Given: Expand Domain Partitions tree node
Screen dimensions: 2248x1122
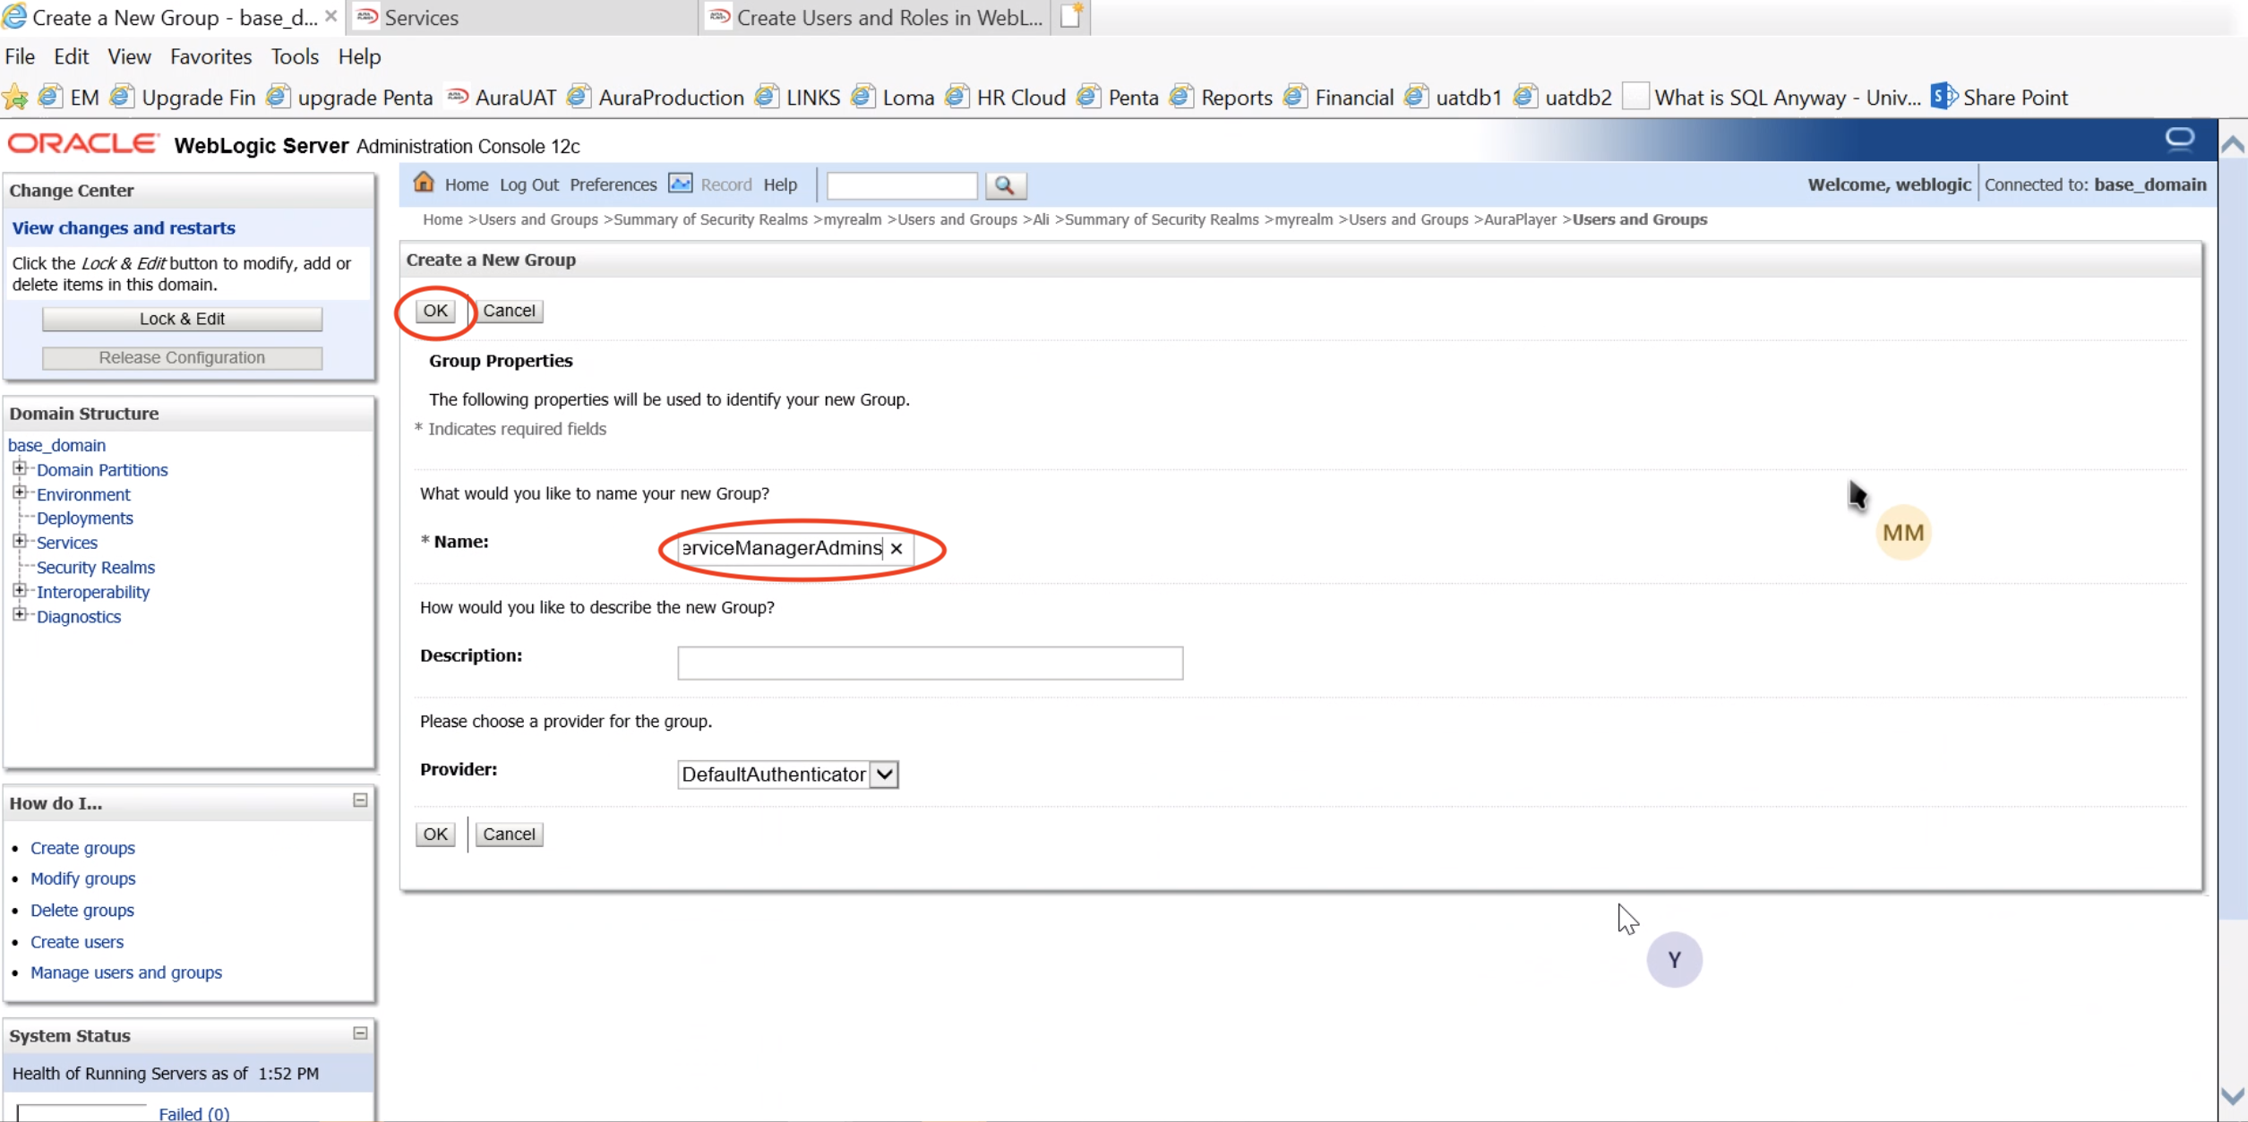Looking at the screenshot, I should tap(19, 467).
